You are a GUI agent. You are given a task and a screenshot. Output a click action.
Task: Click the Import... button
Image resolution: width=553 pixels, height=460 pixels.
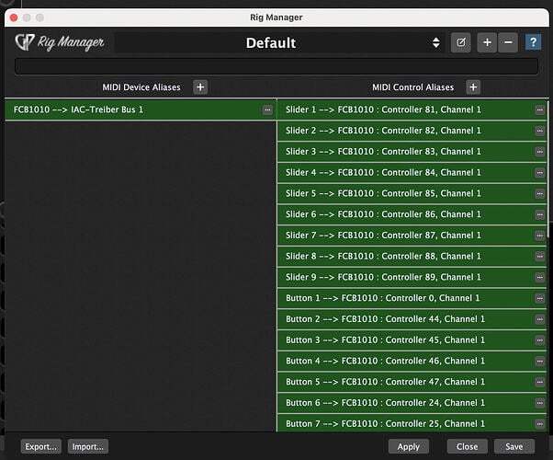pos(88,446)
